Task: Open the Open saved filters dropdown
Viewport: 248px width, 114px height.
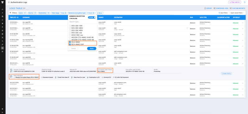Action: (x=237, y=13)
